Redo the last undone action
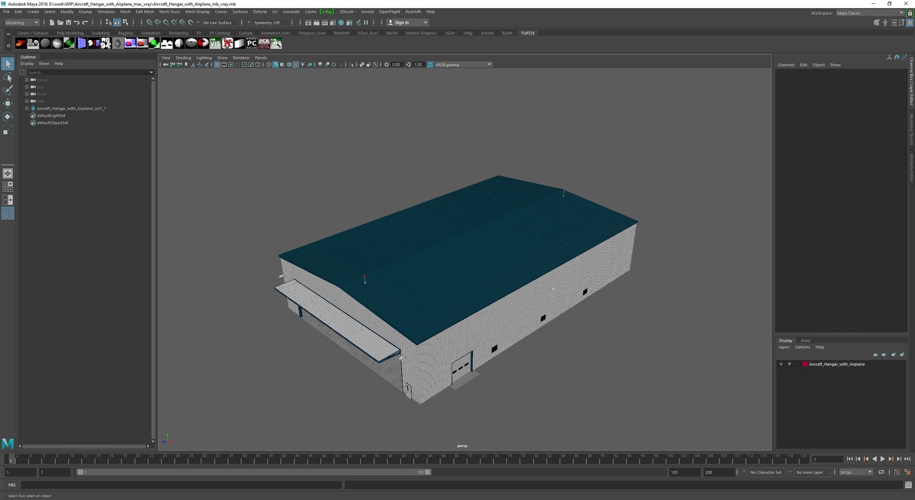The width and height of the screenshot is (915, 500). point(85,22)
